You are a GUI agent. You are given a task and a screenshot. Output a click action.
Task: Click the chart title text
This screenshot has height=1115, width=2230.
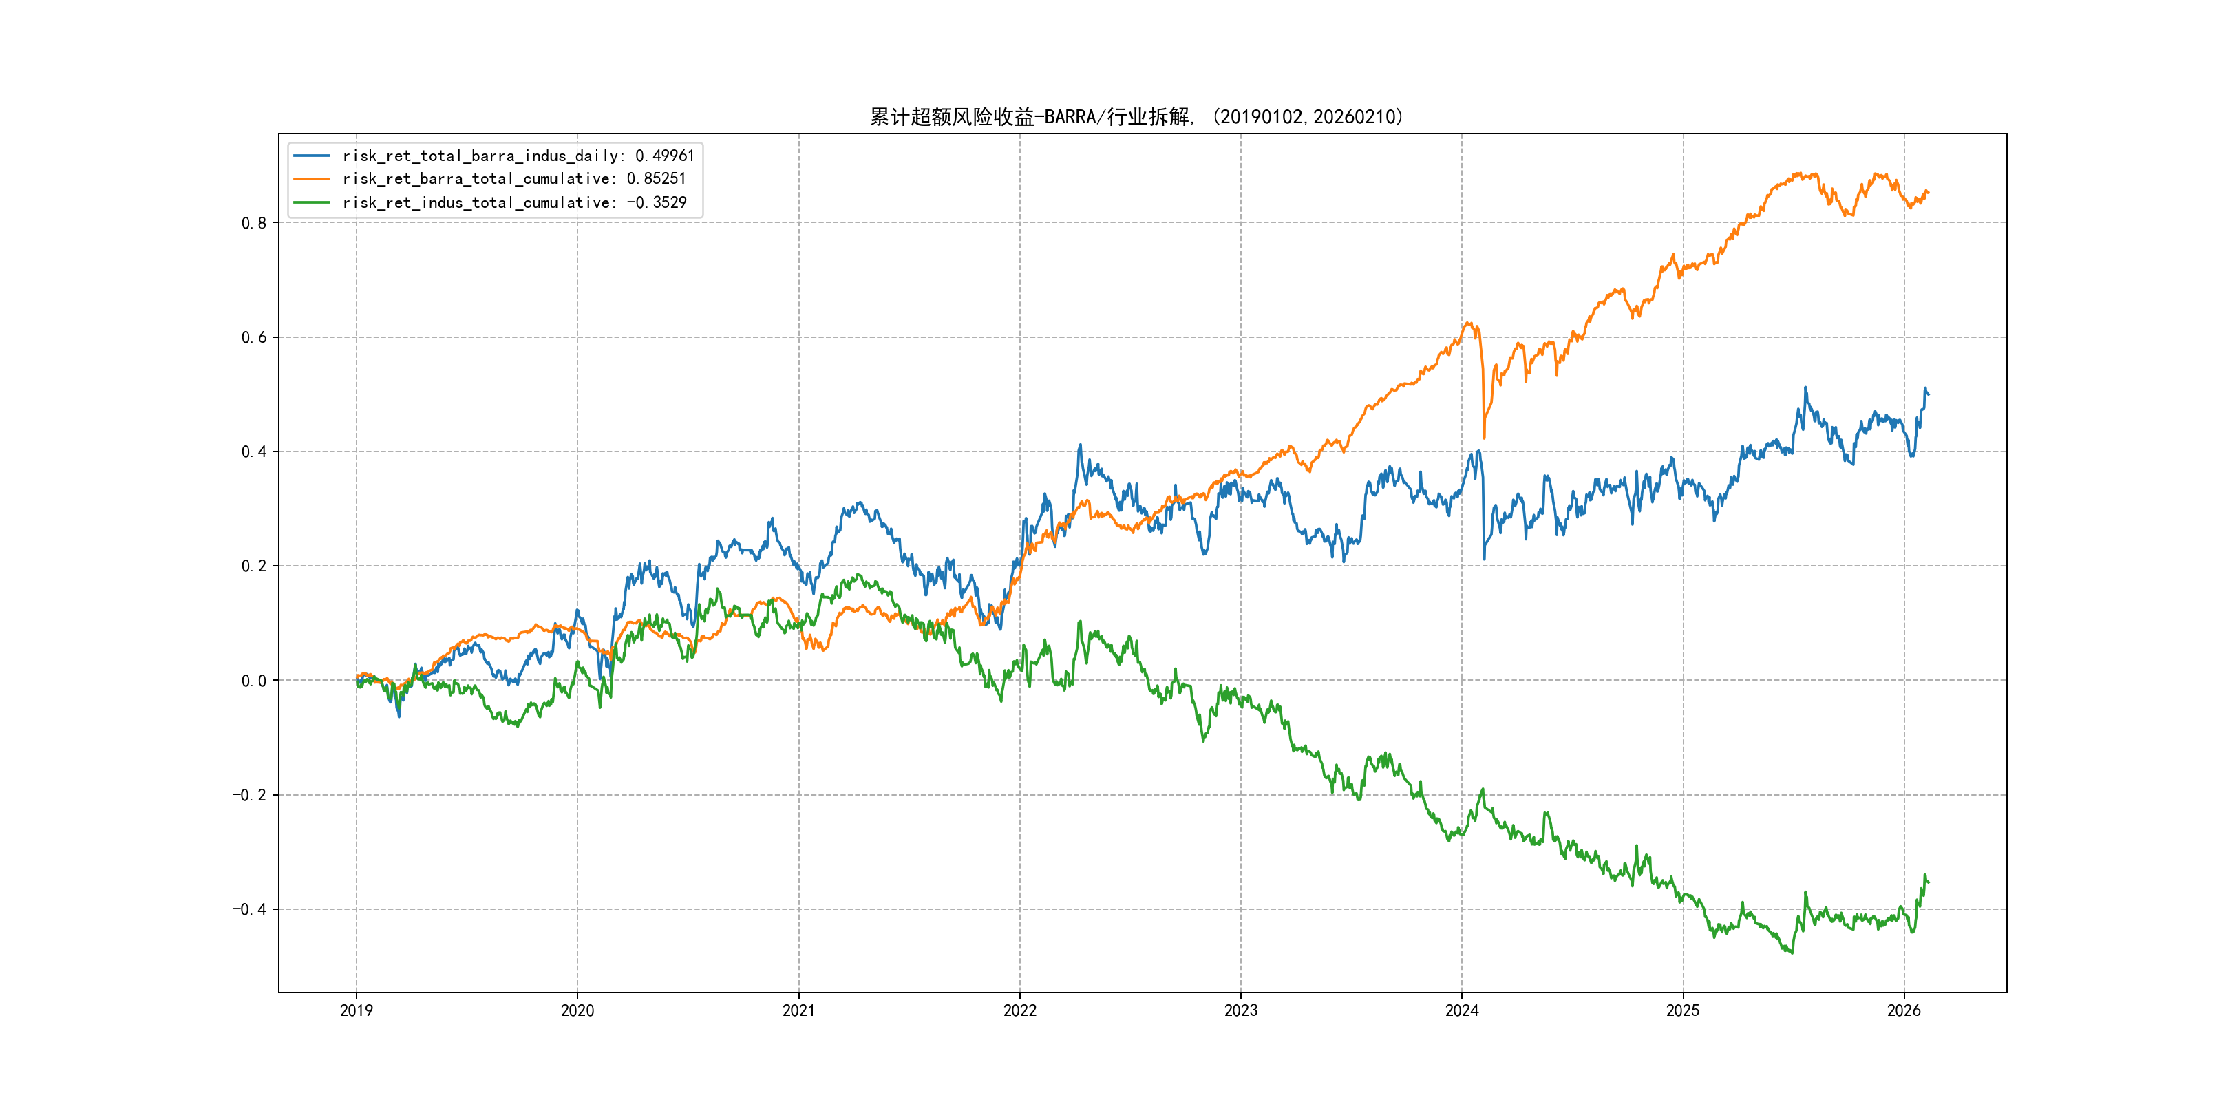[x=1136, y=117]
